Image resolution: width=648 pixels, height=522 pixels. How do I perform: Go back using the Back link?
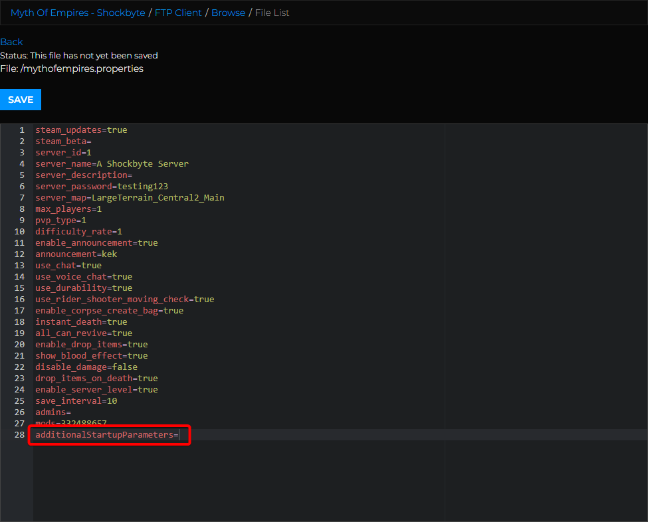click(11, 42)
